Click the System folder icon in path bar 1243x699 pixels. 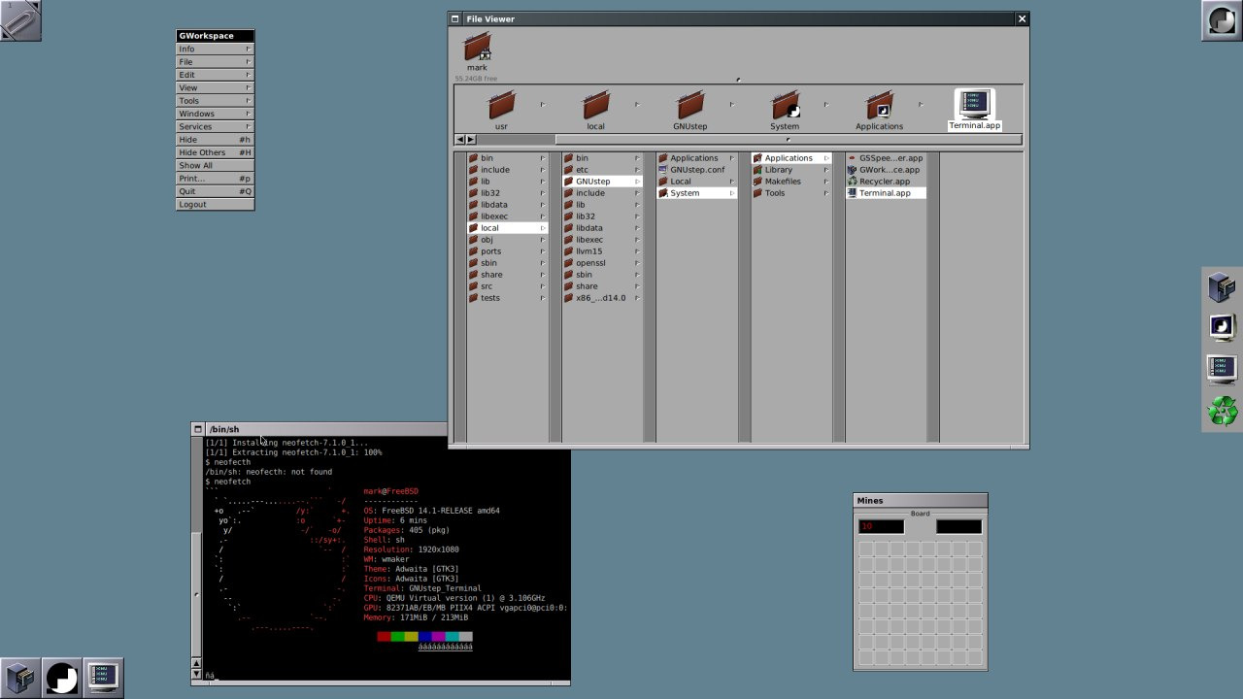pos(785,104)
